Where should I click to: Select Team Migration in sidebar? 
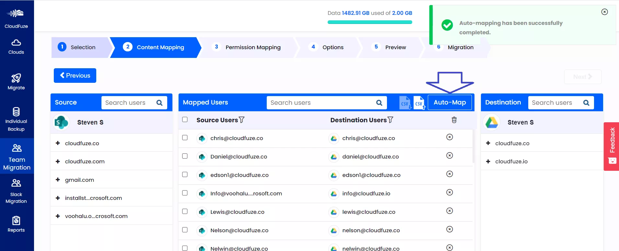pyautogui.click(x=17, y=156)
